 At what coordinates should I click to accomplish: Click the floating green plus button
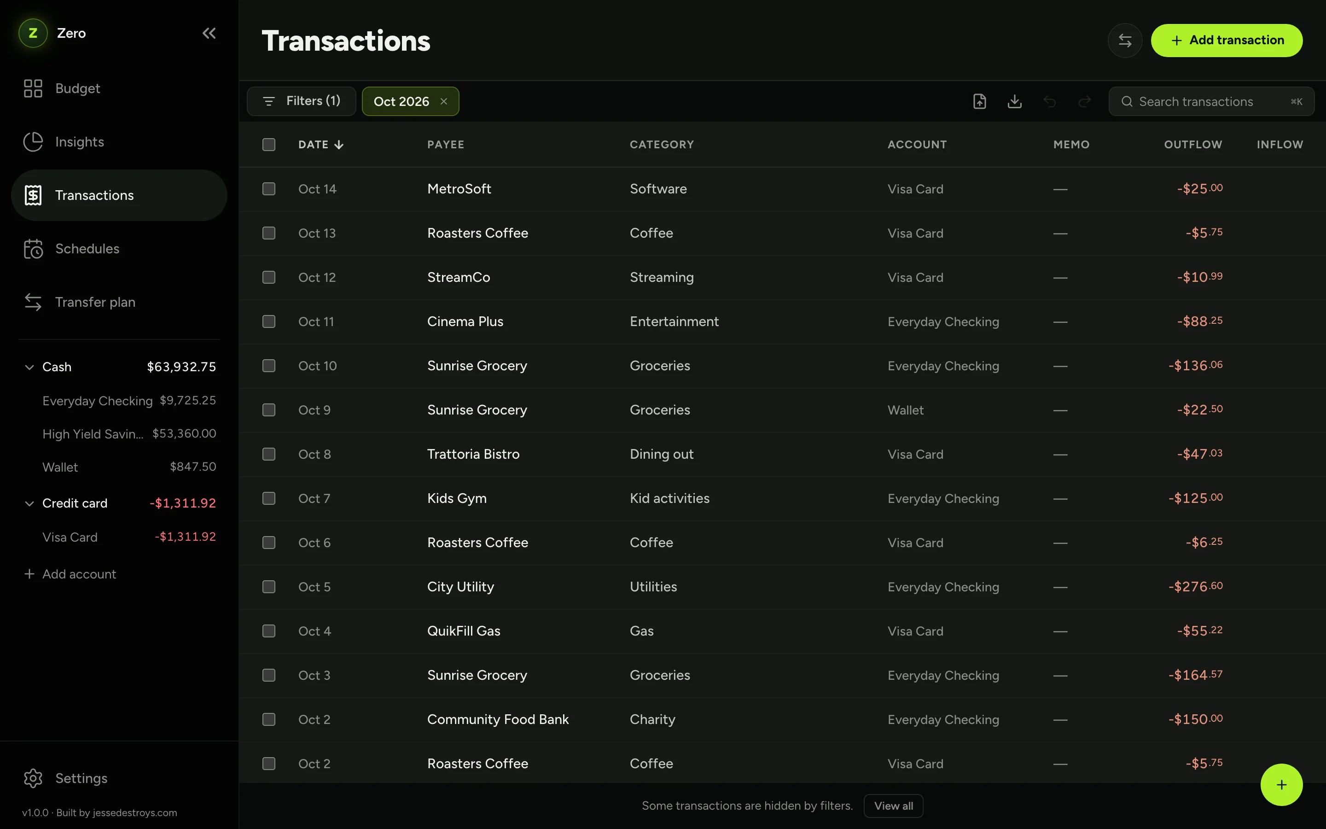click(1281, 785)
